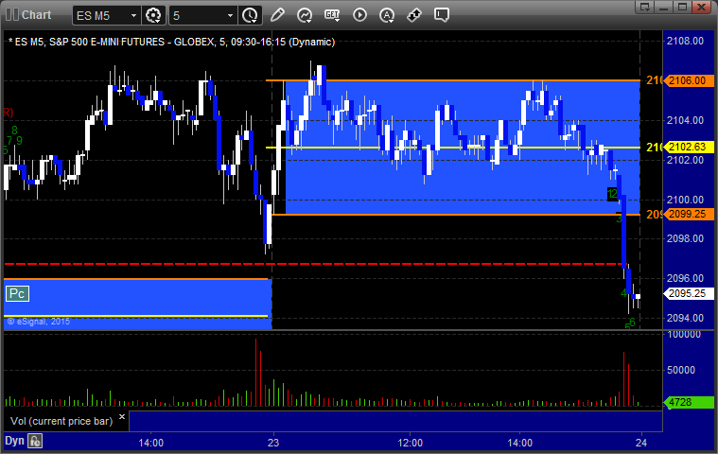718x454 pixels.
Task: Click the 2108.00 price axis value
Action: (x=685, y=42)
